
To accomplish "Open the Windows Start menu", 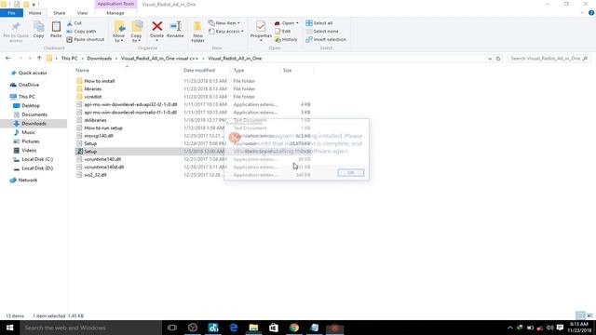I will (10, 328).
